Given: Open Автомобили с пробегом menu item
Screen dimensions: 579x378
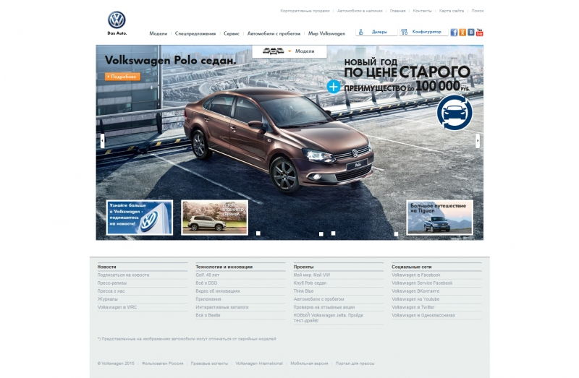Looking at the screenshot, I should 274,33.
